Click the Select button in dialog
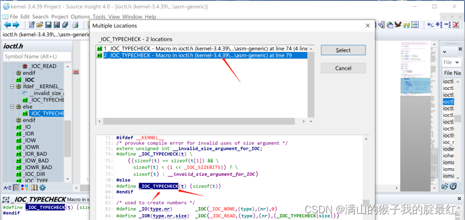This screenshot has width=465, height=220. pyautogui.click(x=343, y=50)
